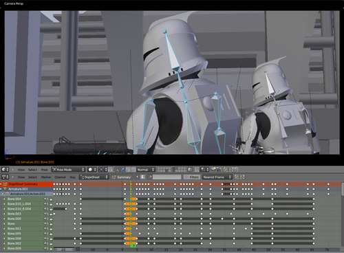Click the paste flipped pose icon
Screen dimensions: 344x253
[237, 170]
